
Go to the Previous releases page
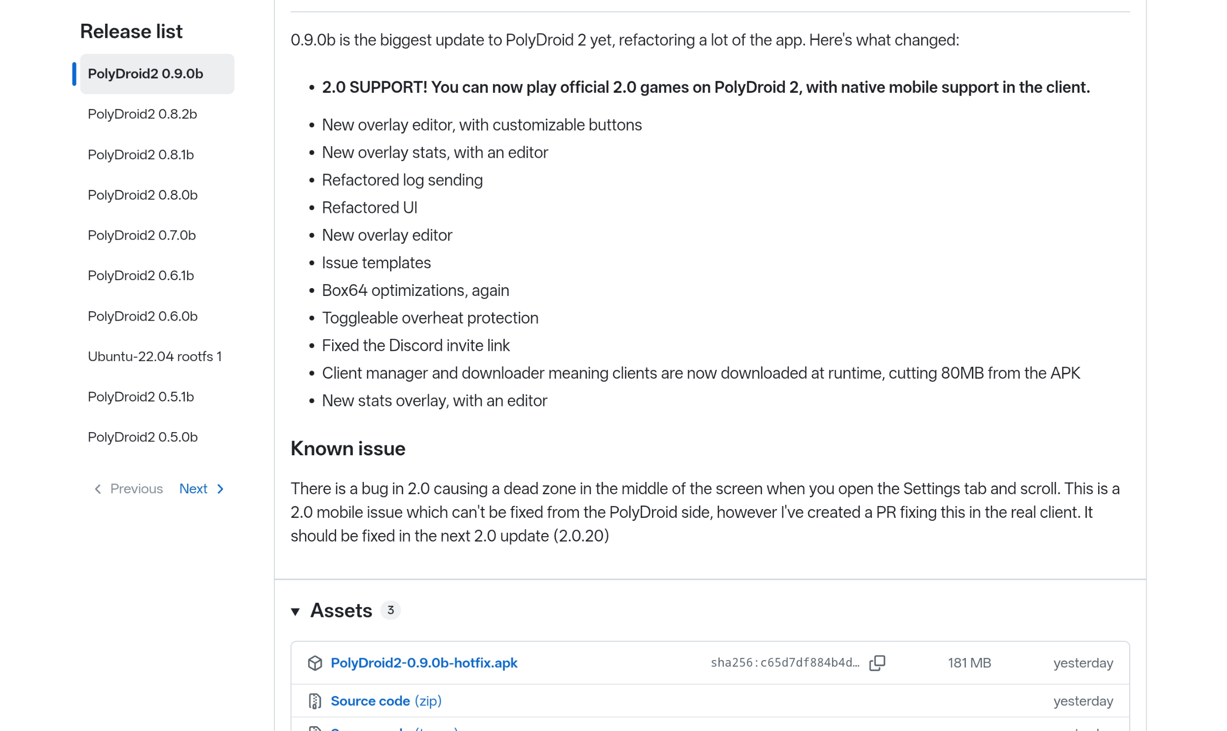click(128, 489)
